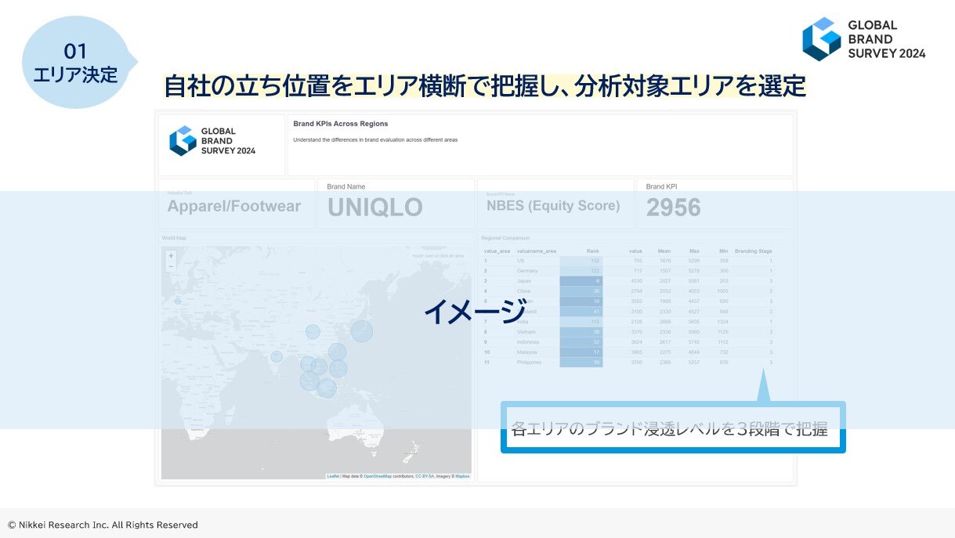Click the Brand KPIs Across Regions title
955x538 pixels.
coord(341,124)
